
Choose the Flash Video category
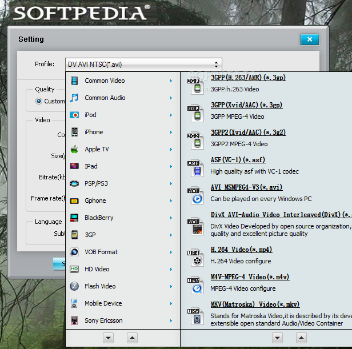click(x=122, y=286)
